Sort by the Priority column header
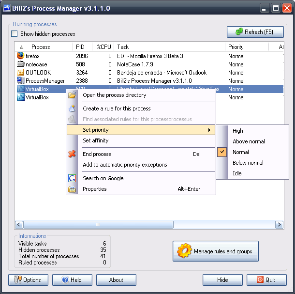The image size is (295, 294). (247, 46)
